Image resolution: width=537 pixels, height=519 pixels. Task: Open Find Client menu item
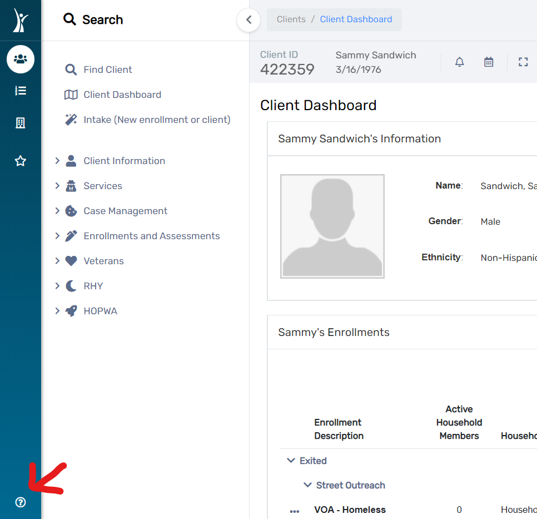tap(107, 70)
